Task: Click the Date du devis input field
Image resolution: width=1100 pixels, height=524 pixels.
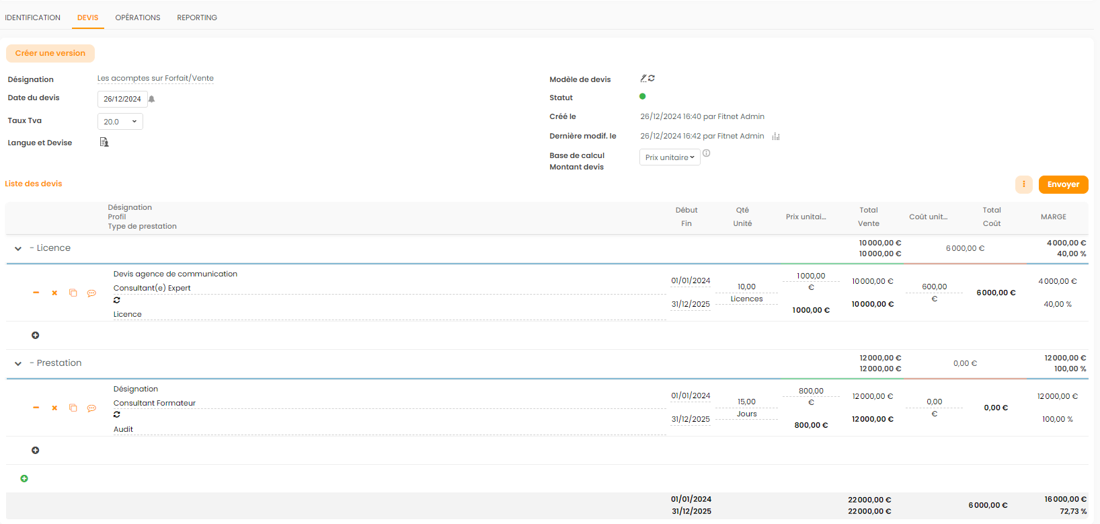Action: pyautogui.click(x=122, y=99)
